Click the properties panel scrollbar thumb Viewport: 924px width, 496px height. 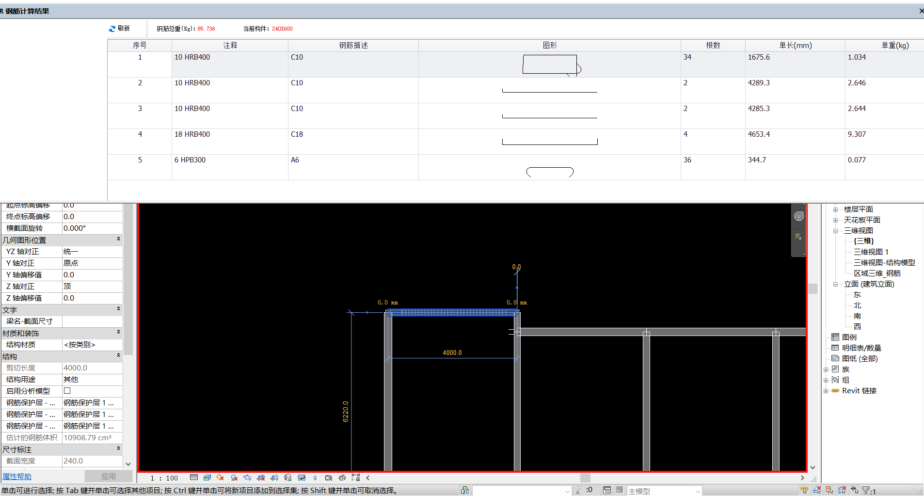coord(128,279)
